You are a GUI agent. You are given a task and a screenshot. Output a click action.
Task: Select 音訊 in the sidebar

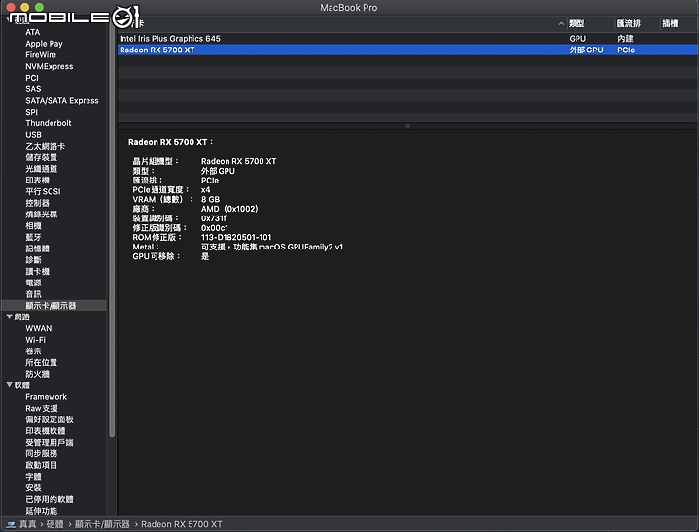click(33, 294)
